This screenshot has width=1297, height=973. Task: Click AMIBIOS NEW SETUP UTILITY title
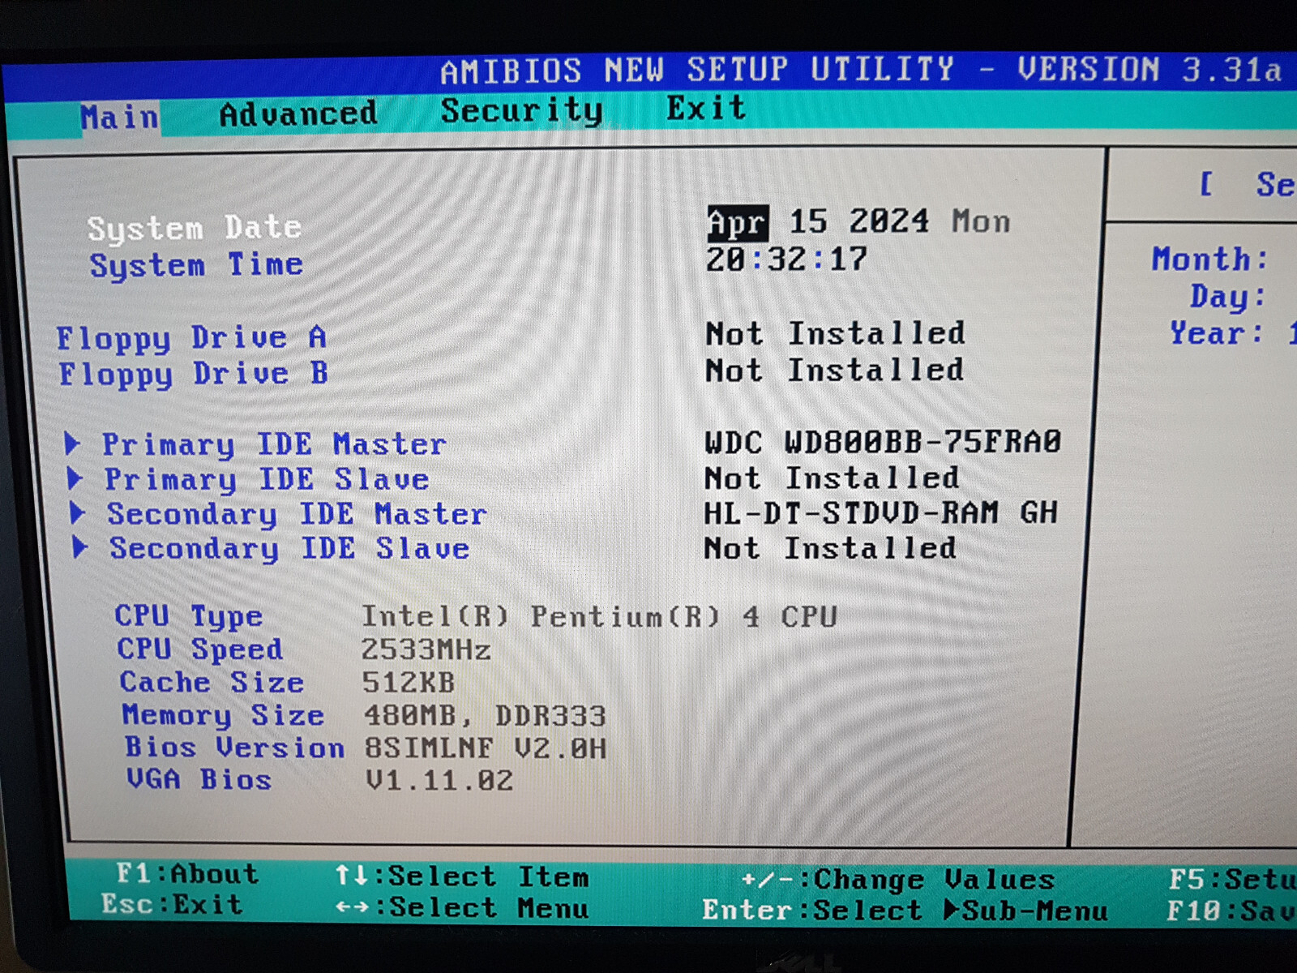click(697, 70)
